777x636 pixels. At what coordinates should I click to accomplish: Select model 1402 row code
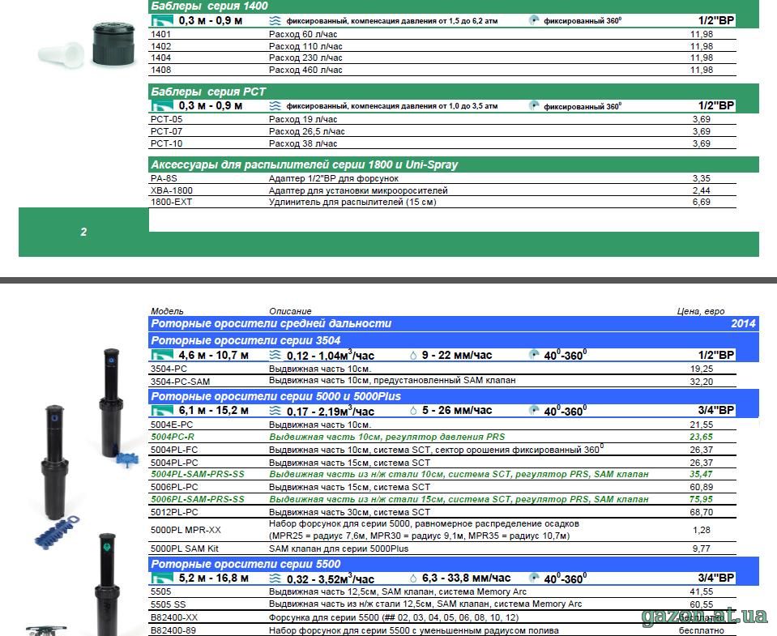pyautogui.click(x=160, y=46)
